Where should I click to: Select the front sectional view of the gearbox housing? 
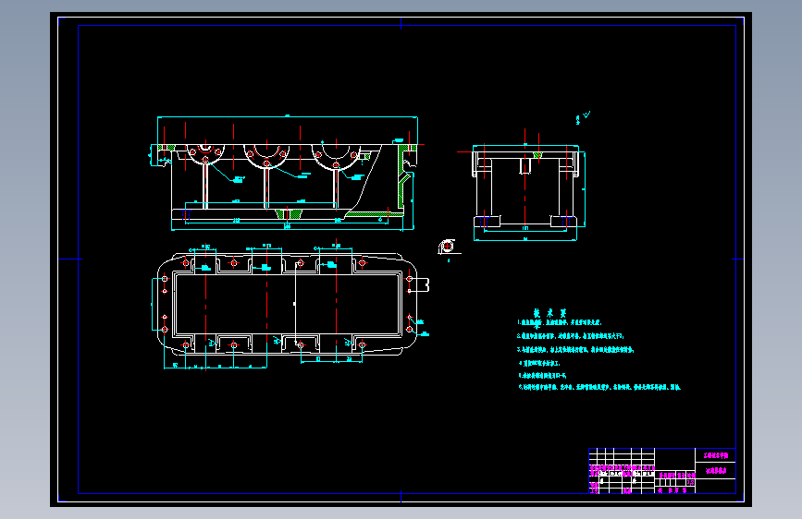tap(287, 174)
